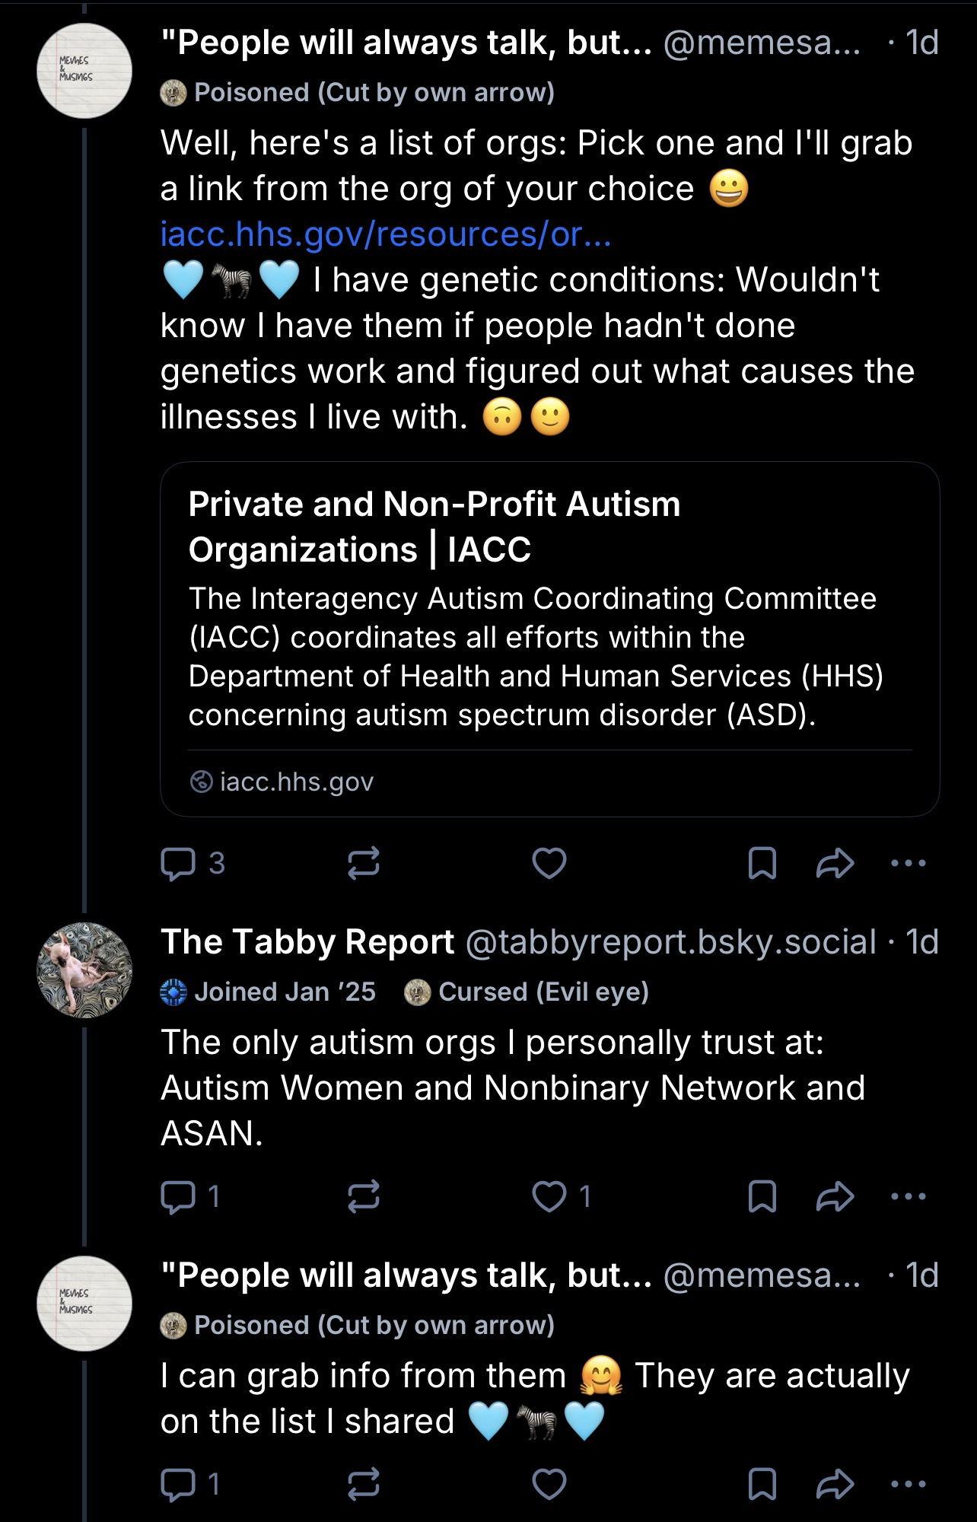The height and width of the screenshot is (1522, 977).
Task: Share The Tabby Report's post
Action: click(x=835, y=1197)
